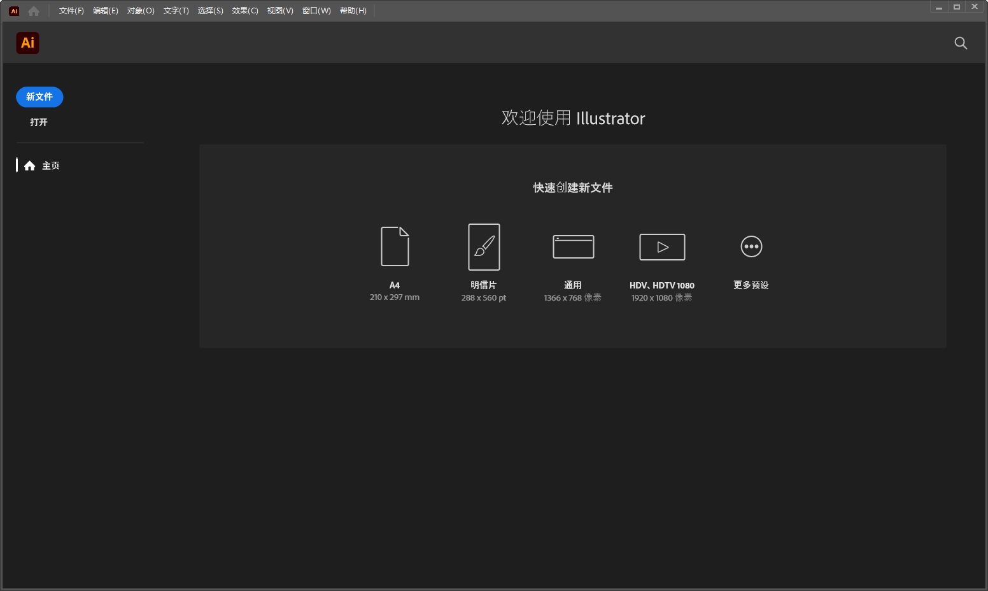Click the 主页 home icon in the sidebar
988x591 pixels.
[x=30, y=166]
